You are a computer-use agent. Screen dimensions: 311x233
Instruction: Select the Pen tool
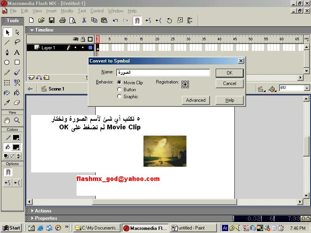coord(7,52)
